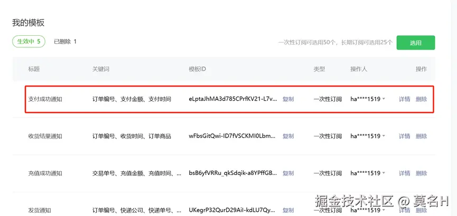Click 一次性订阅 type in 支付成功通知 row
This screenshot has height=216, width=457.
coord(328,99)
